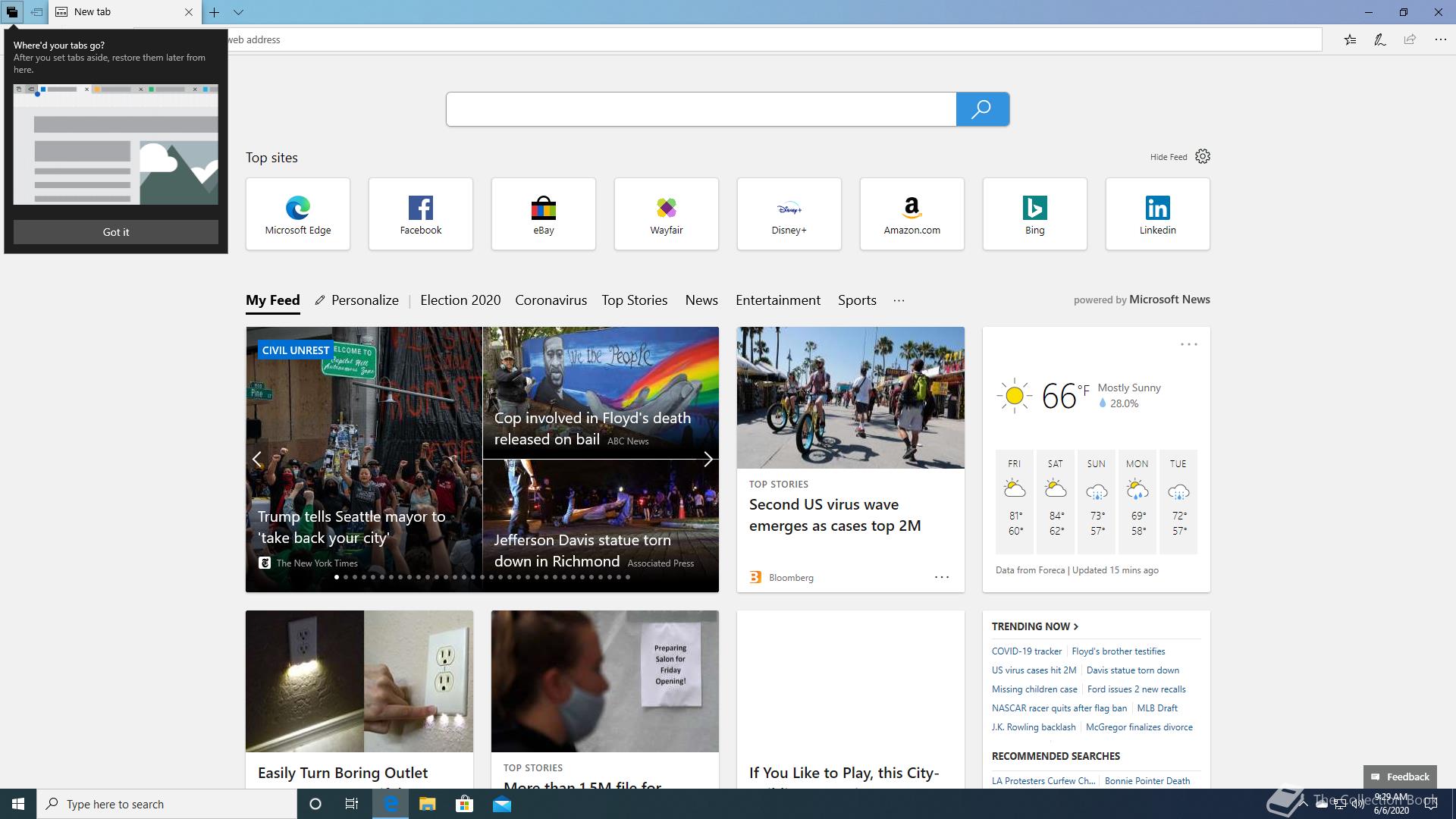This screenshot has width=1456, height=819.
Task: Switch to News tab
Action: tap(701, 300)
